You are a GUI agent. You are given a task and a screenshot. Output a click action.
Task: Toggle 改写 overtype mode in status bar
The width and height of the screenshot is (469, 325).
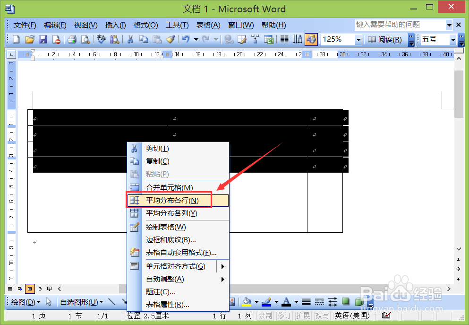[x=322, y=316]
